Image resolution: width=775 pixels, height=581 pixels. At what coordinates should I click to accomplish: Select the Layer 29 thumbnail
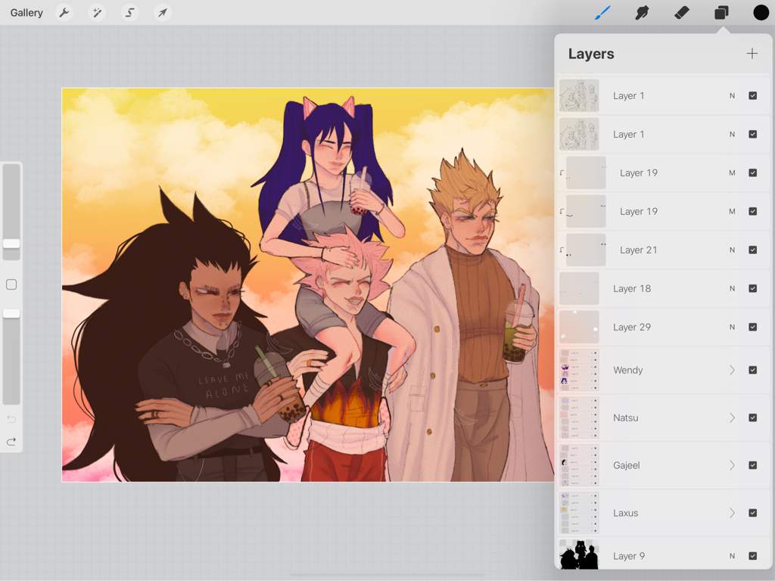[x=579, y=327]
